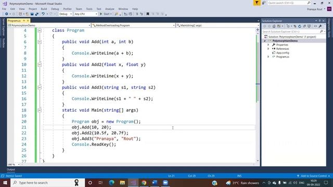The image size is (333, 187).
Task: Open Microsoft Edge from the taskbar
Action: pyautogui.click(x=111, y=182)
